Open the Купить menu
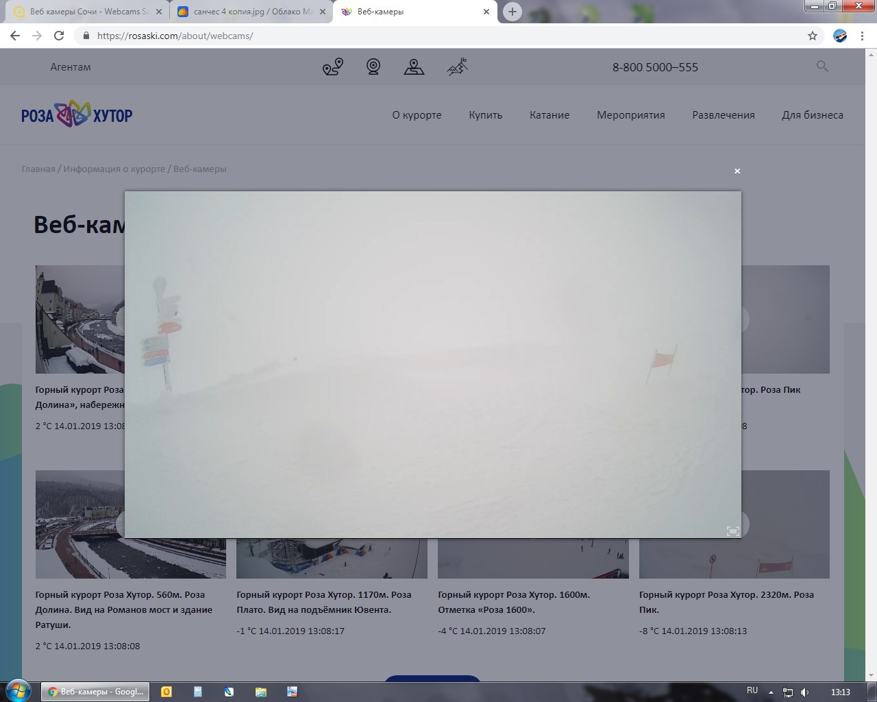Image resolution: width=877 pixels, height=702 pixels. (486, 115)
